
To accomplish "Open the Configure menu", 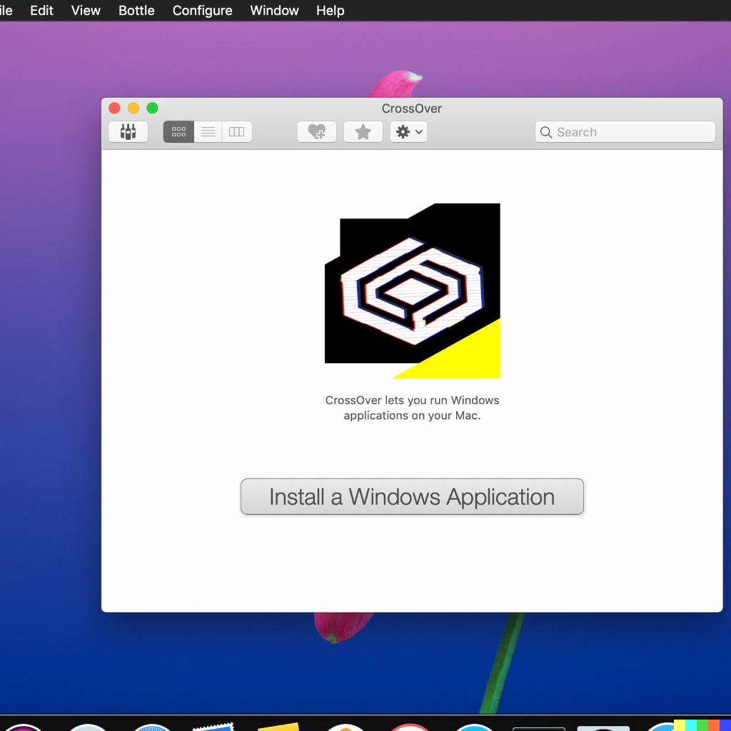I will [x=202, y=10].
